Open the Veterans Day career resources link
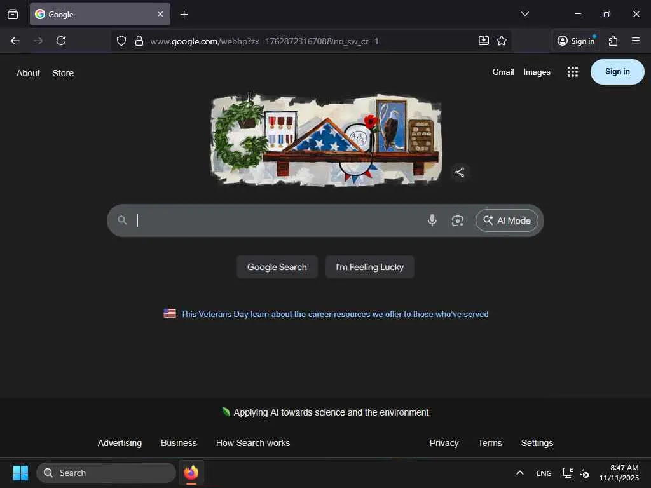 [x=334, y=314]
